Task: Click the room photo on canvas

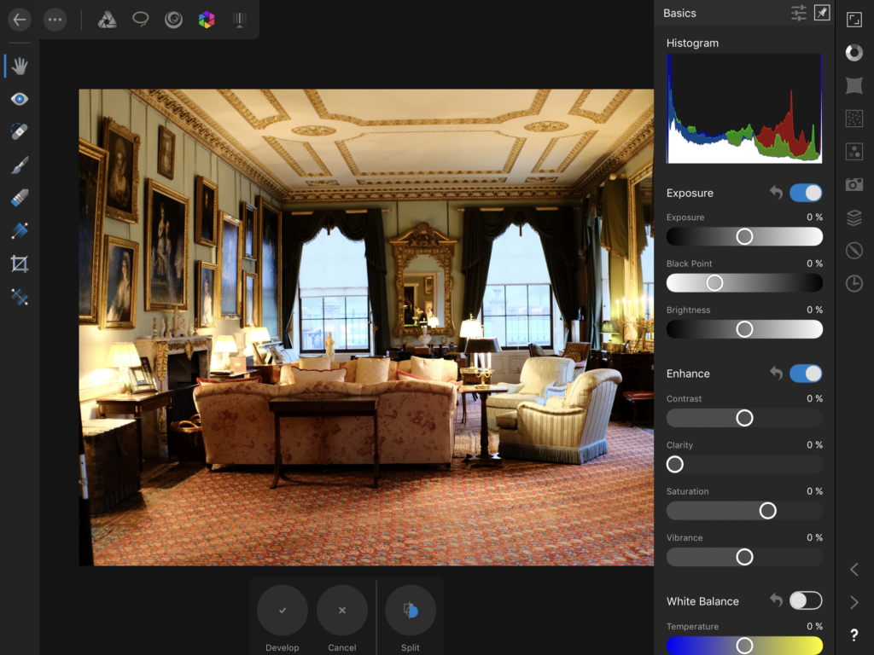Action: coord(366,327)
